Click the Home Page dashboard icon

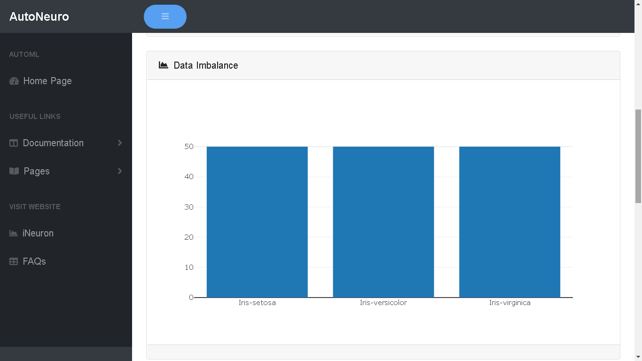14,81
